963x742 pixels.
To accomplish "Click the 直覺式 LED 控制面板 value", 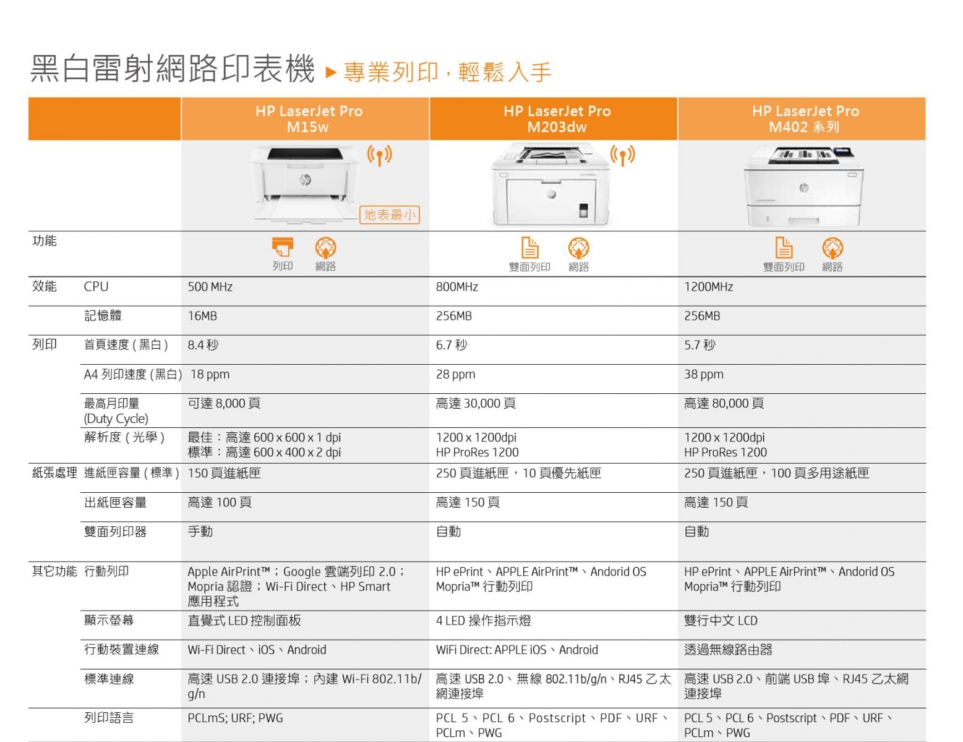I will point(244,620).
